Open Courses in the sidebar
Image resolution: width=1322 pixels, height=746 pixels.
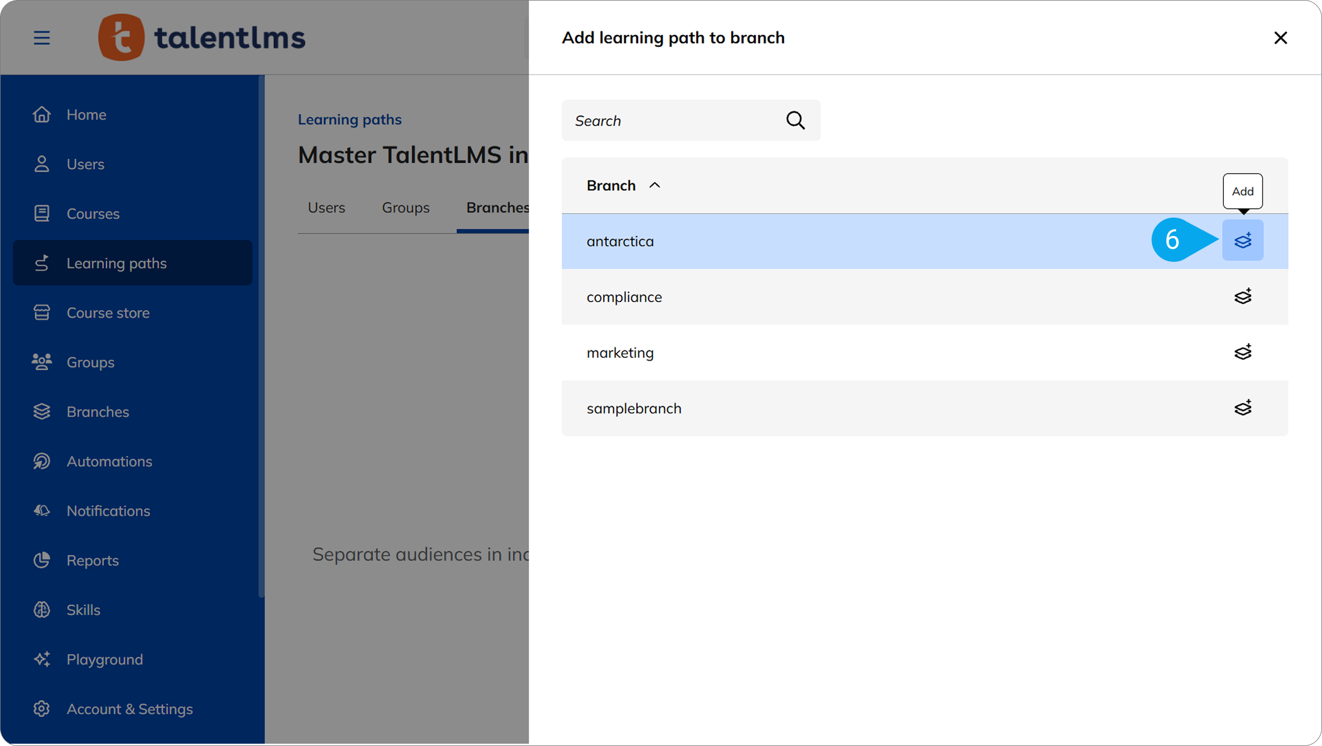coord(133,213)
